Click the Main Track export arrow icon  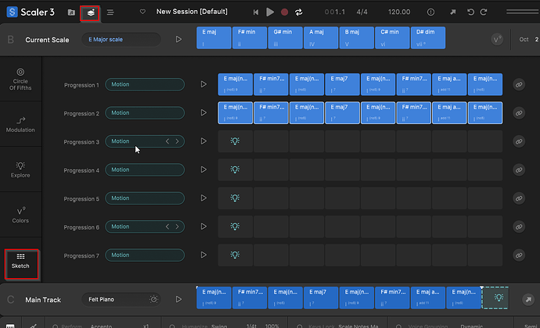(528, 299)
